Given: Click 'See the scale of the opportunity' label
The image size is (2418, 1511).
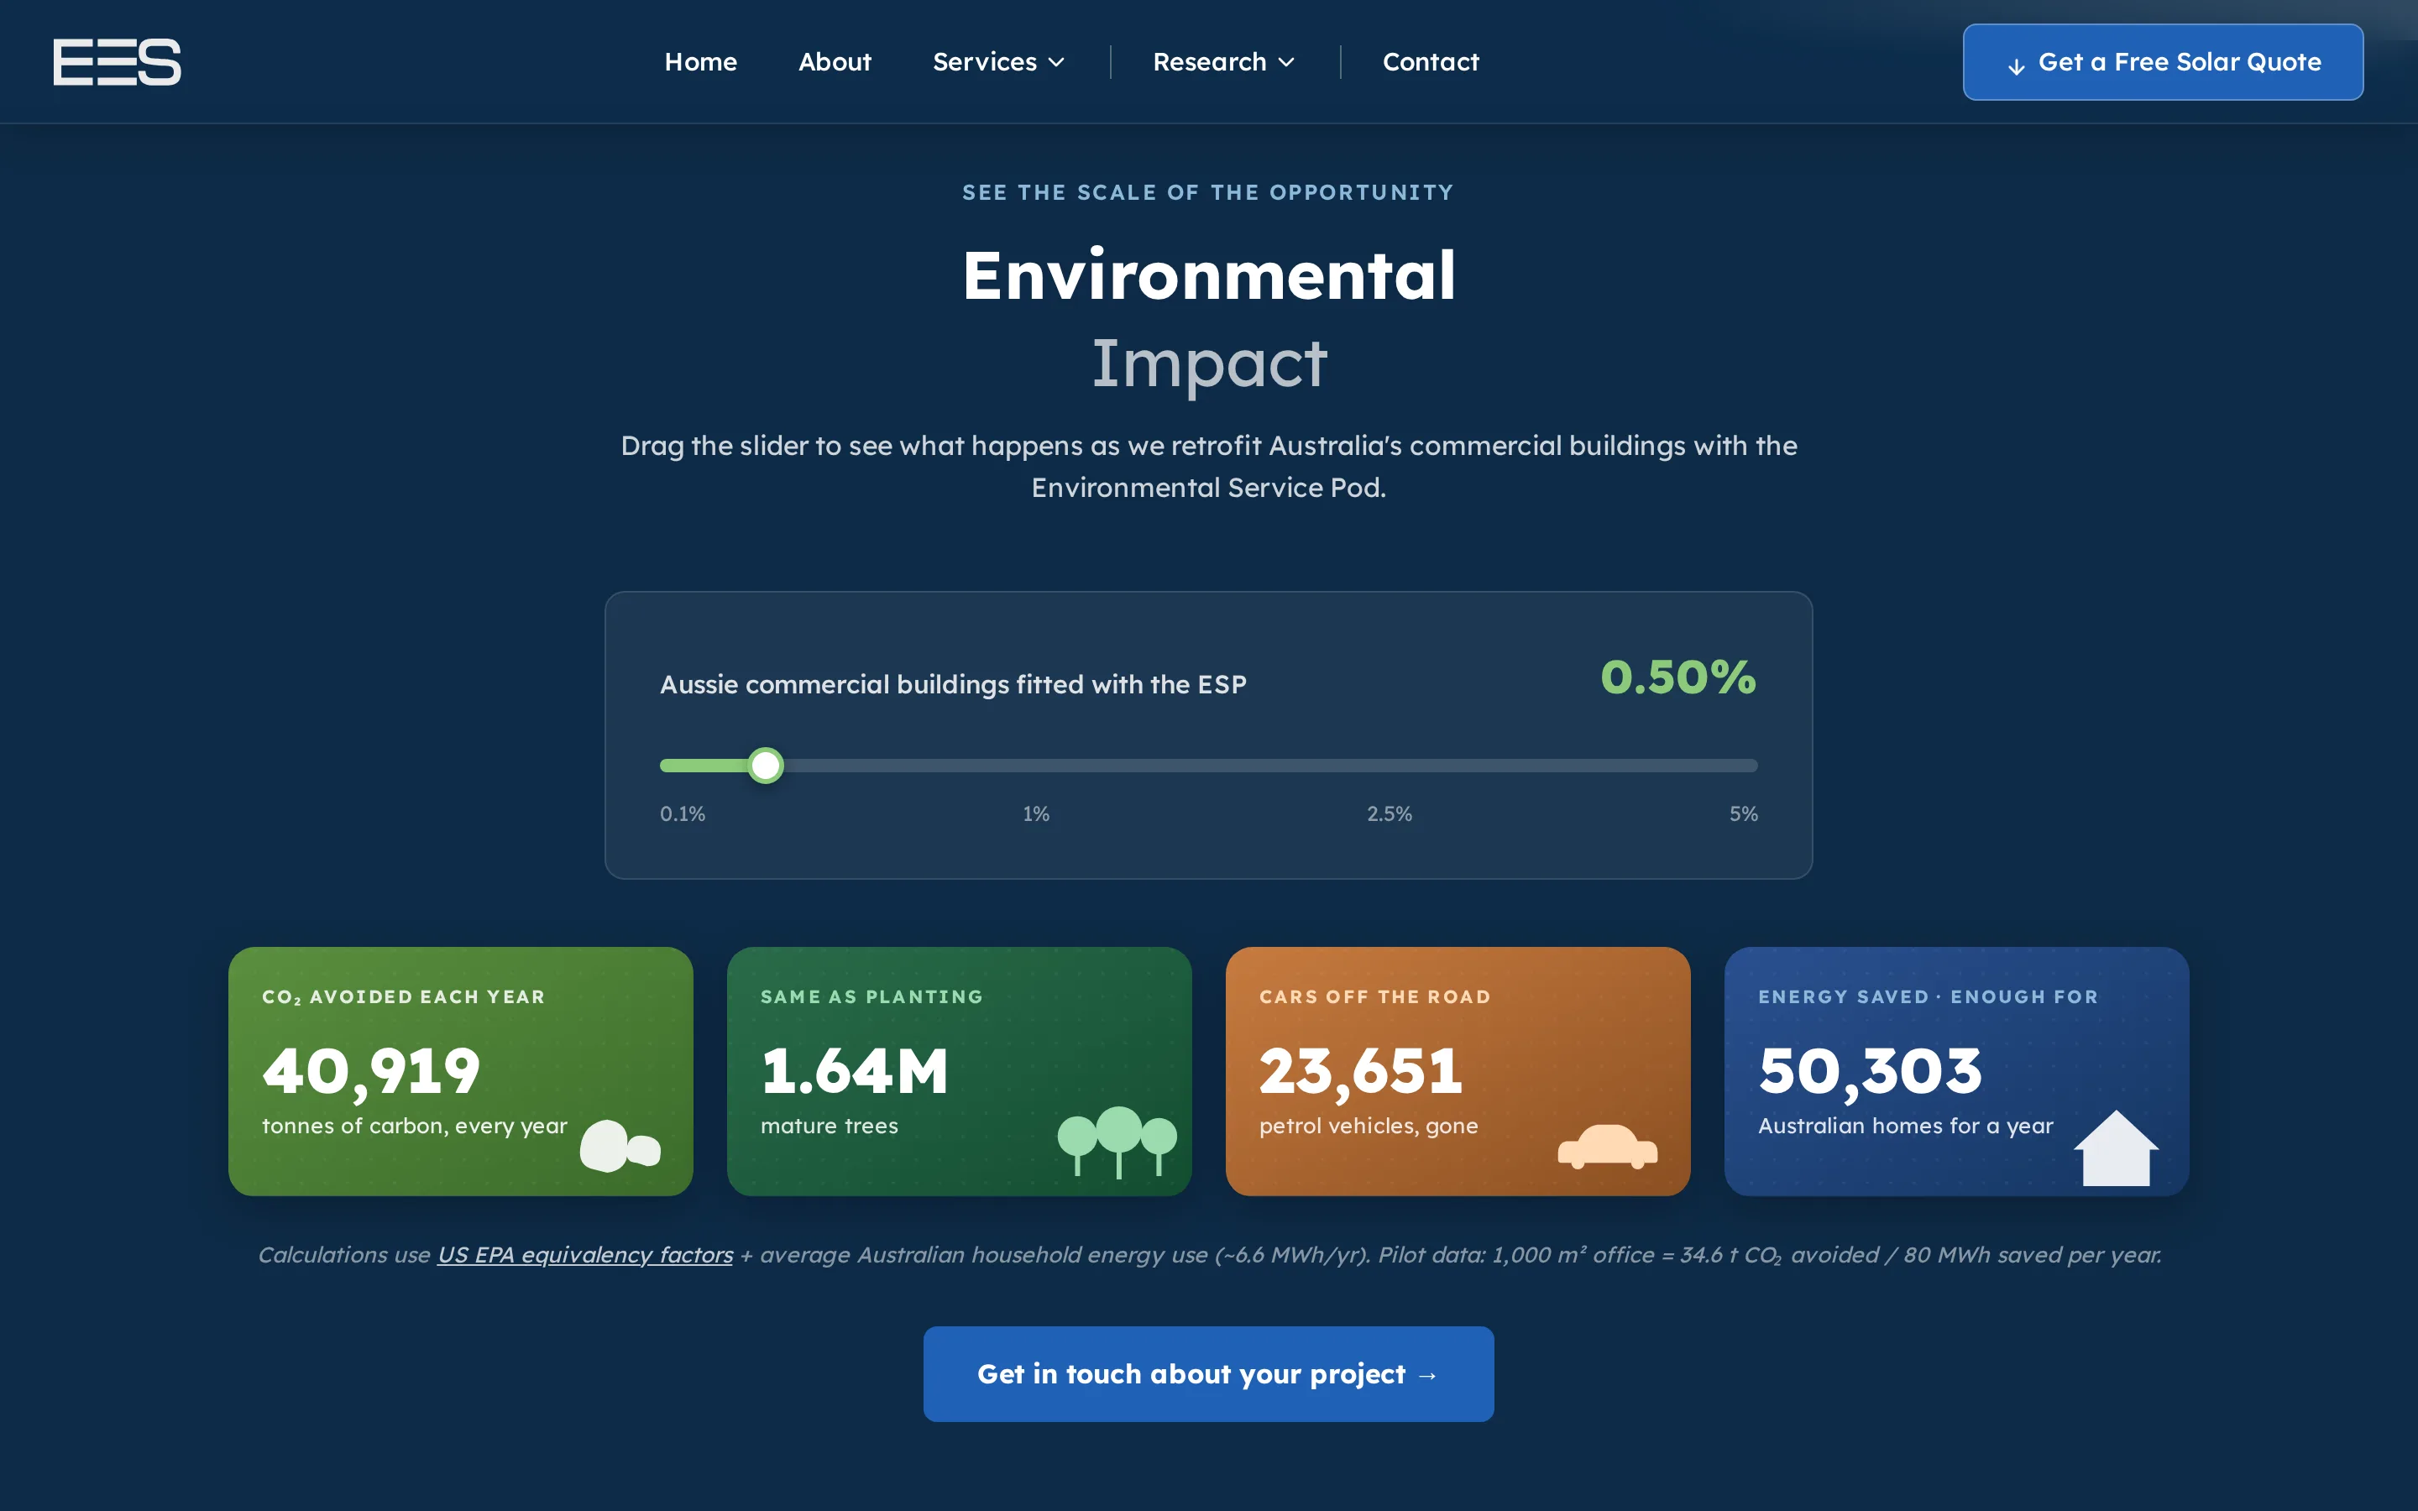Looking at the screenshot, I should [1208, 193].
